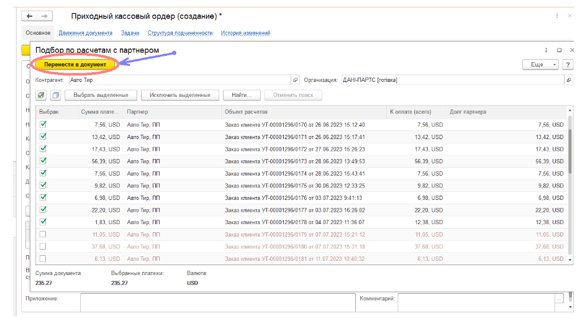The image size is (585, 326).
Task: Click the Приложение input field
Action: point(216,301)
